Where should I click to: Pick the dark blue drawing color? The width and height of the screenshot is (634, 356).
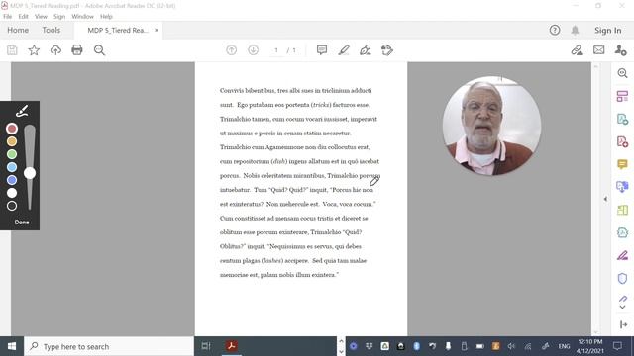click(x=12, y=180)
